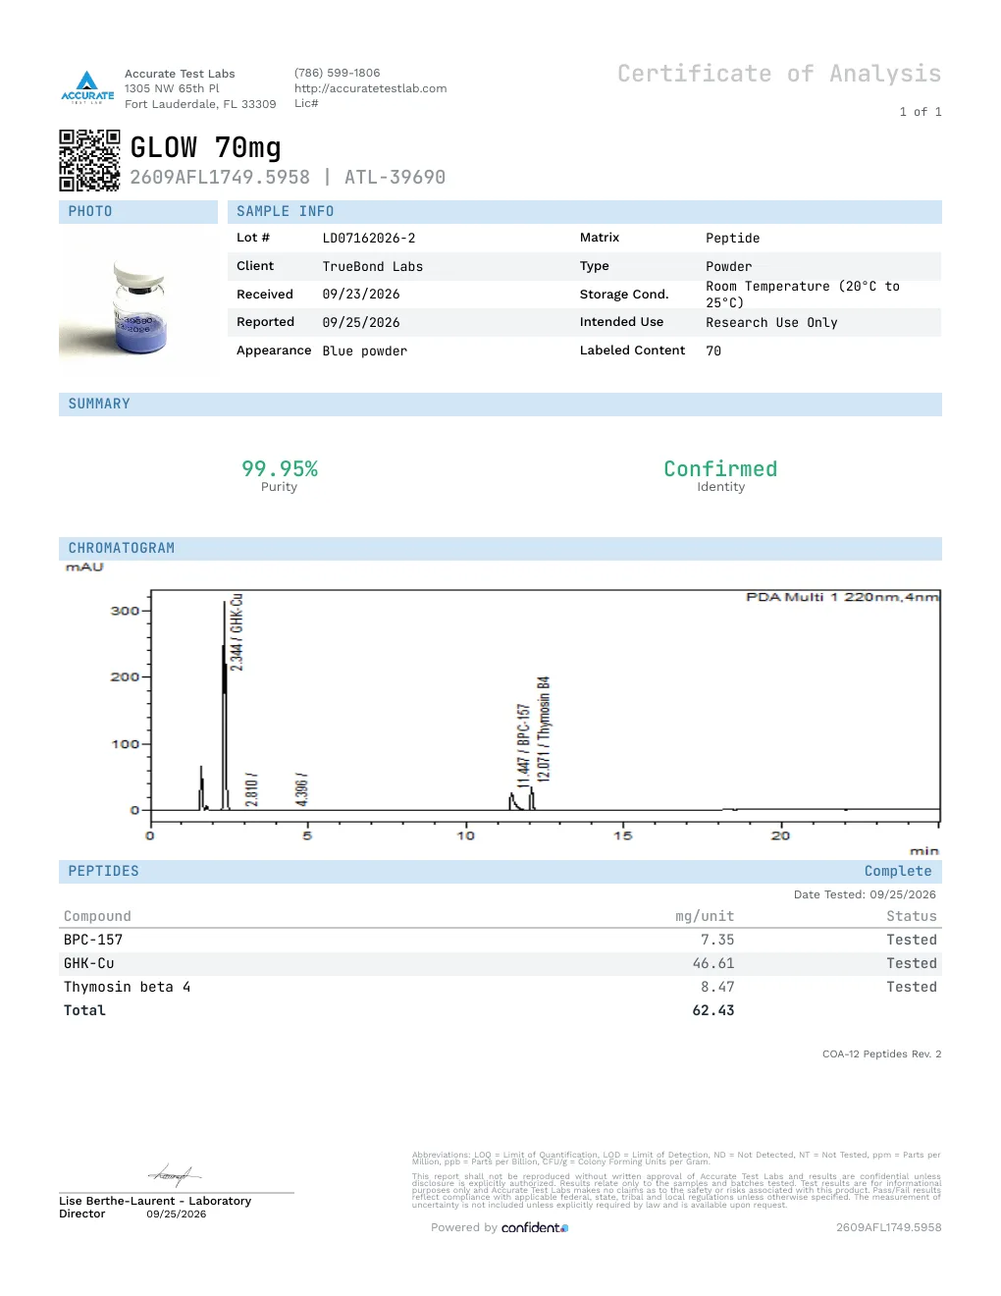Click the COA-12 Peptides Rev. 2 text
This screenshot has width=1001, height=1296.
pos(881,1054)
